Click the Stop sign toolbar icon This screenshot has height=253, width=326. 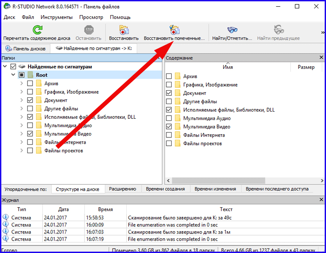(x=89, y=30)
